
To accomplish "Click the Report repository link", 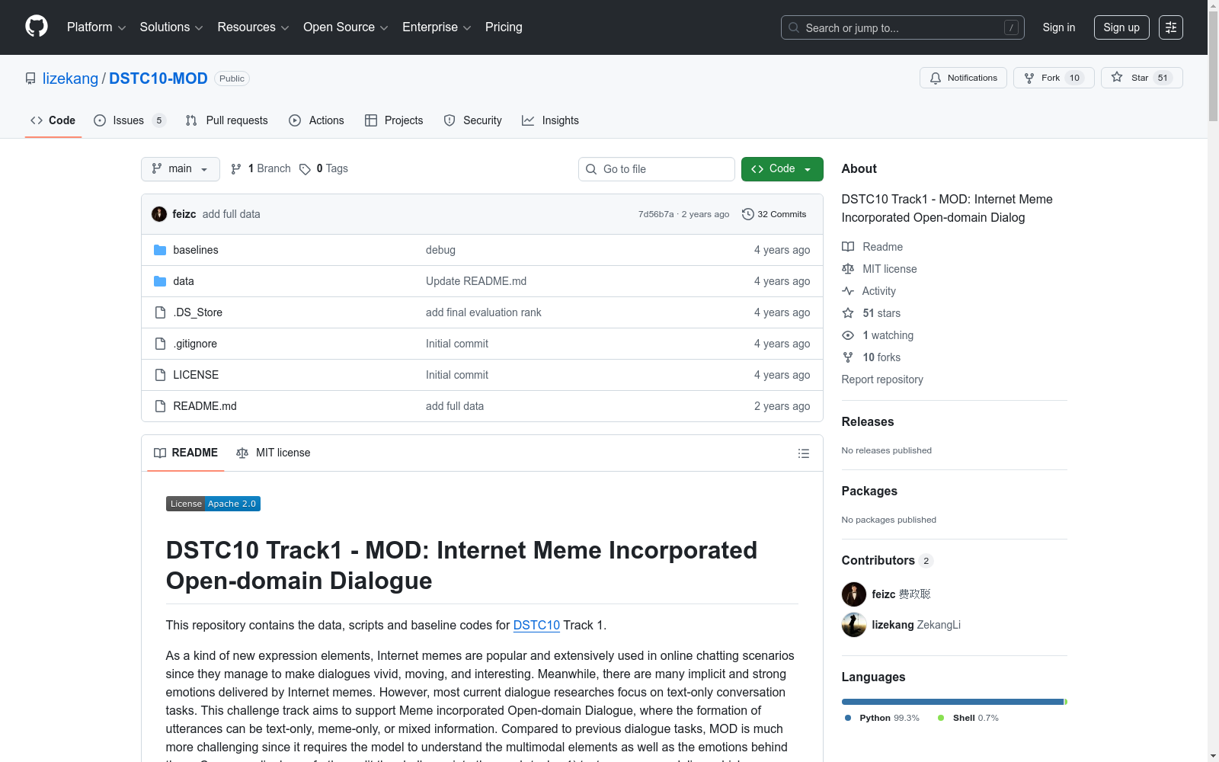I will (x=882, y=379).
